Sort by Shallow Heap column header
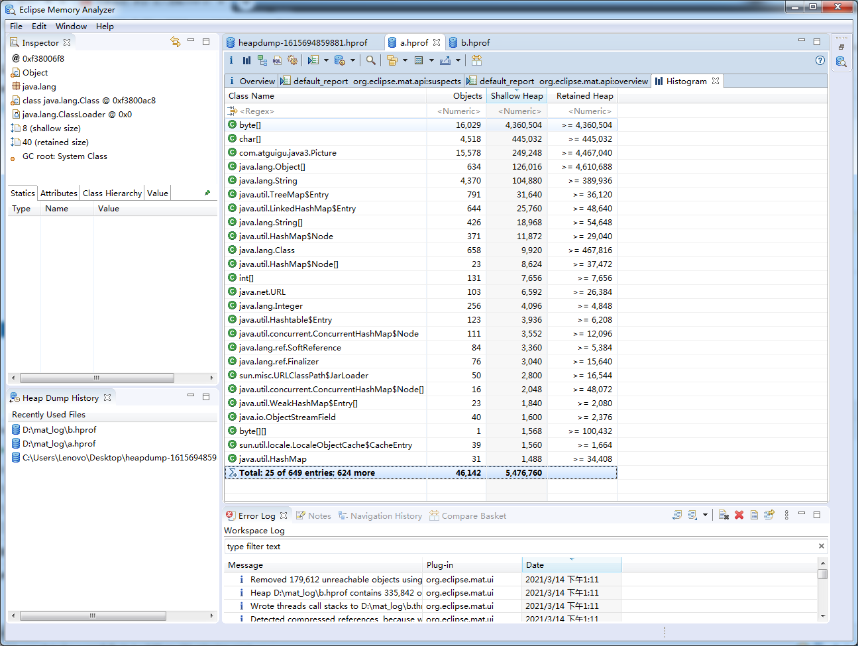 [517, 95]
